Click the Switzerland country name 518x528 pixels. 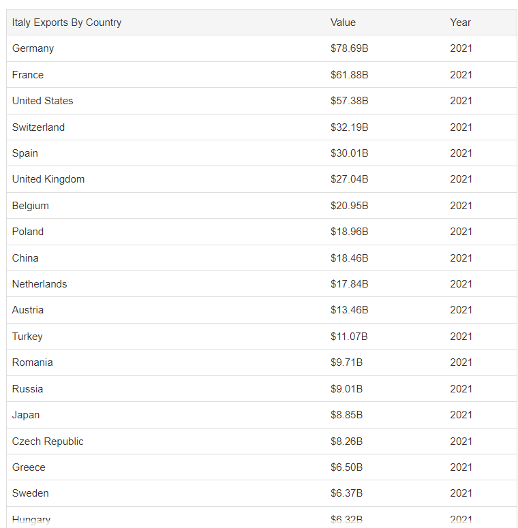(x=38, y=127)
